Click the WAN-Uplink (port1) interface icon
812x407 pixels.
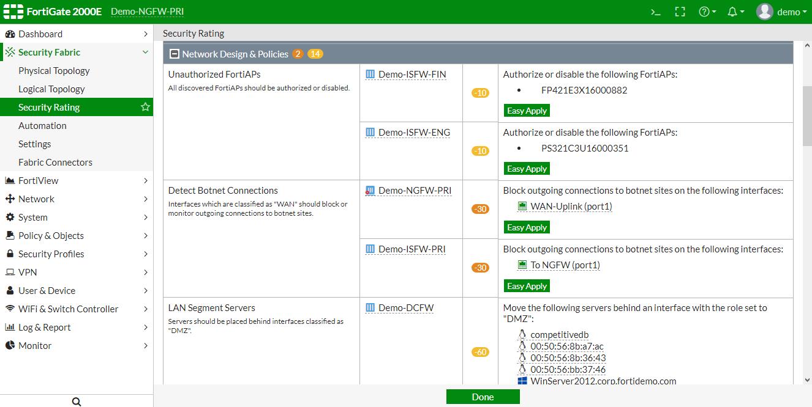click(x=522, y=207)
